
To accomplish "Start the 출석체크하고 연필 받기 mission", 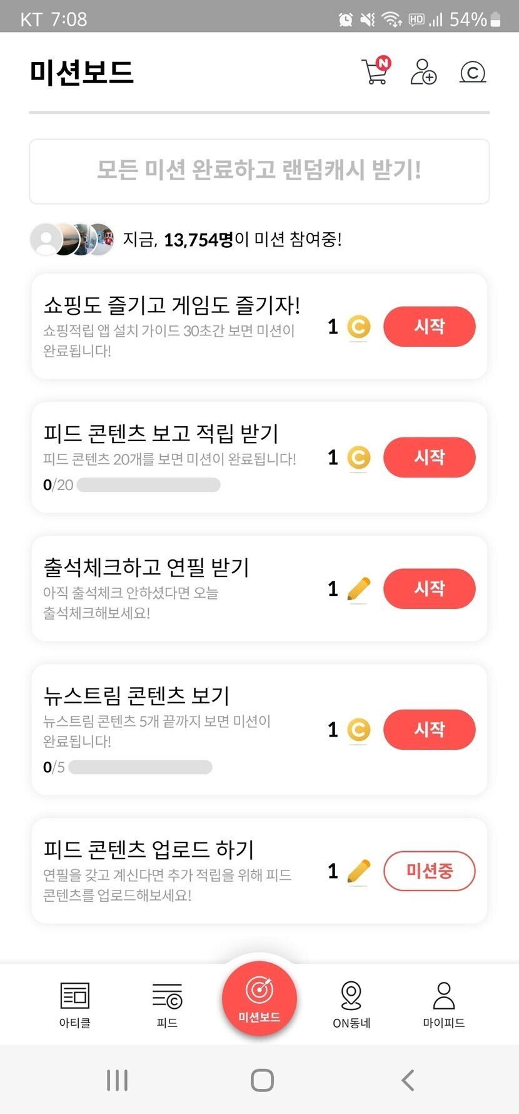I will (x=429, y=588).
